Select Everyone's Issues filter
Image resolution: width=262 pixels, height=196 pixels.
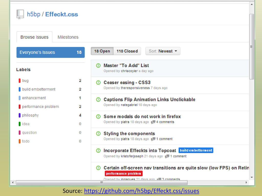click(x=50, y=52)
